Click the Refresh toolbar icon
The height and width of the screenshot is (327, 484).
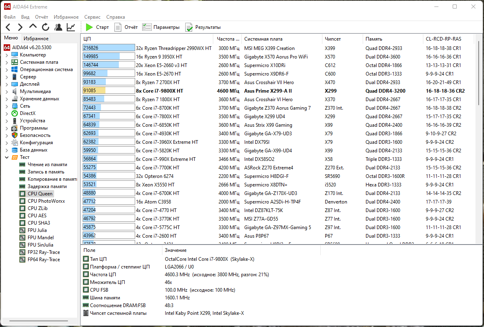tap(45, 27)
